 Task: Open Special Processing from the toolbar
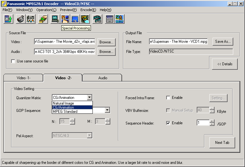pos(65,19)
